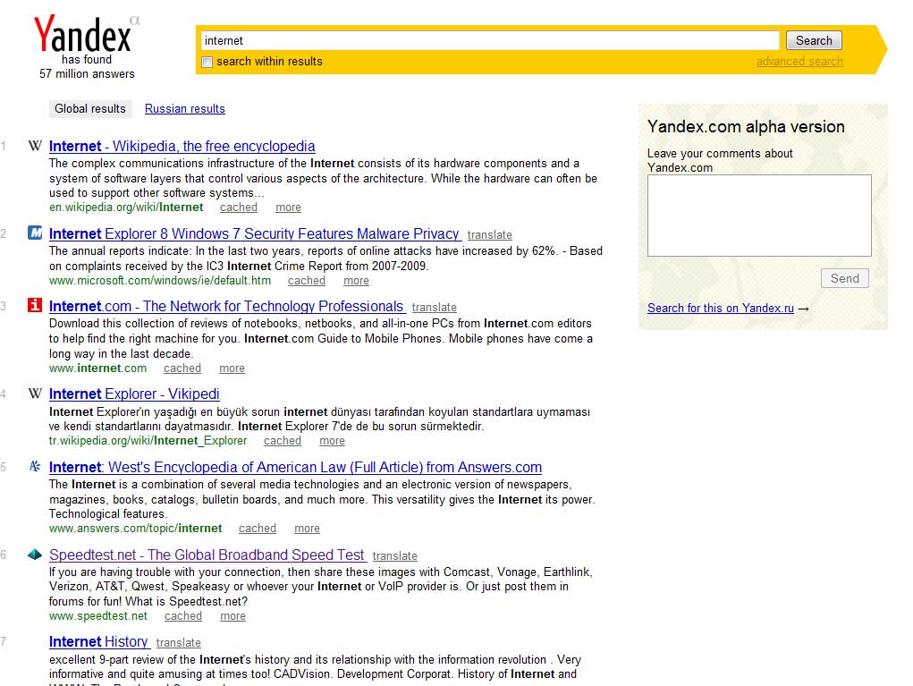Screen dimensions: 913x686
Task: Enable search within results checkbox
Action: coord(207,62)
